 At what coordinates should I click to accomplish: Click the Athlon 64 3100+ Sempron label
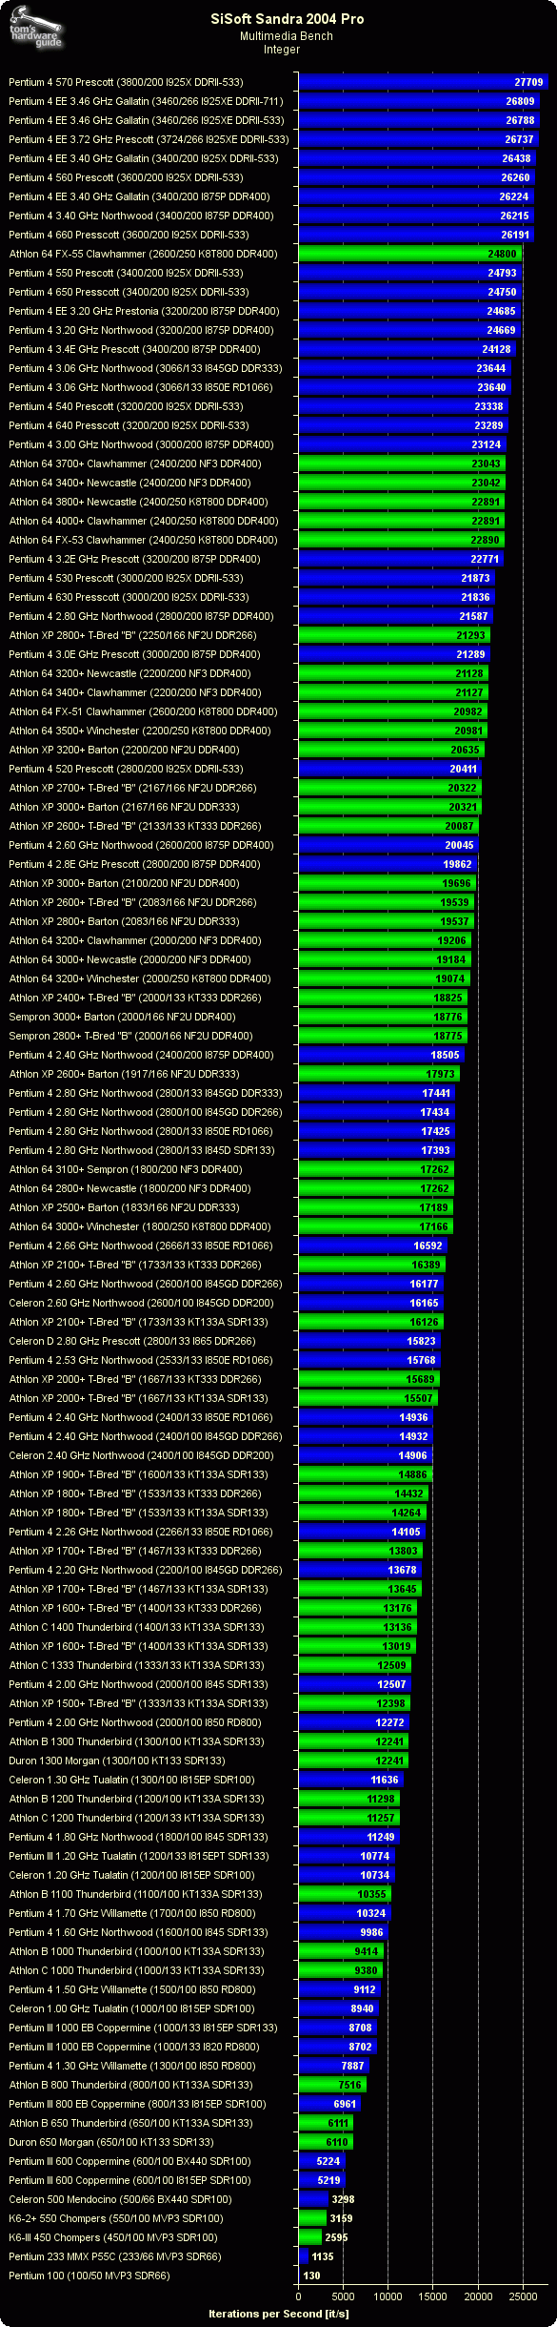point(126,1169)
